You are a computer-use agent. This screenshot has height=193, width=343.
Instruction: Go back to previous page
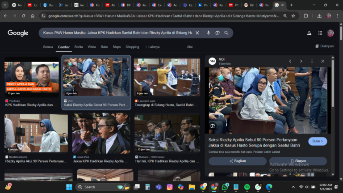[6, 16]
